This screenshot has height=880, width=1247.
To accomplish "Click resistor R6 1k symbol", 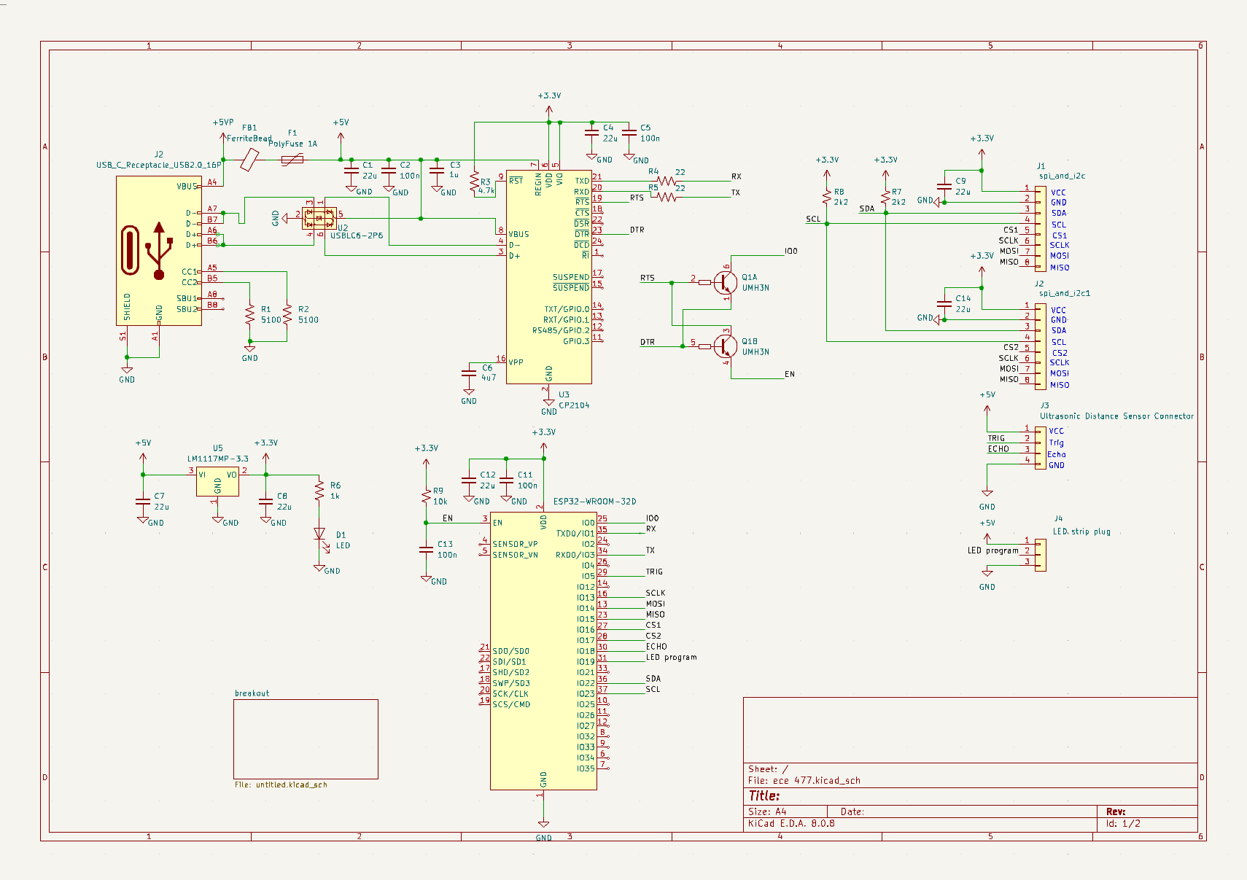I will (319, 491).
